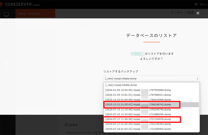Pick the 2024-07-17 11:39:36 backup

tap(138, 119)
